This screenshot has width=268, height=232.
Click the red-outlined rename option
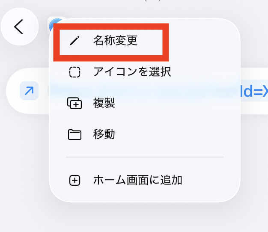[x=111, y=42]
